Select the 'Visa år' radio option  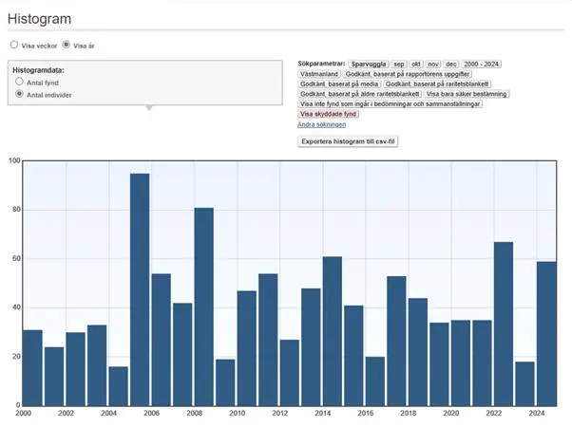[67, 45]
